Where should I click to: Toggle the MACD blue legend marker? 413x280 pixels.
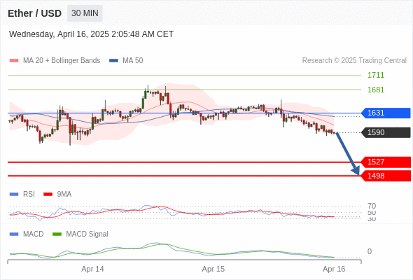pyautogui.click(x=14, y=234)
